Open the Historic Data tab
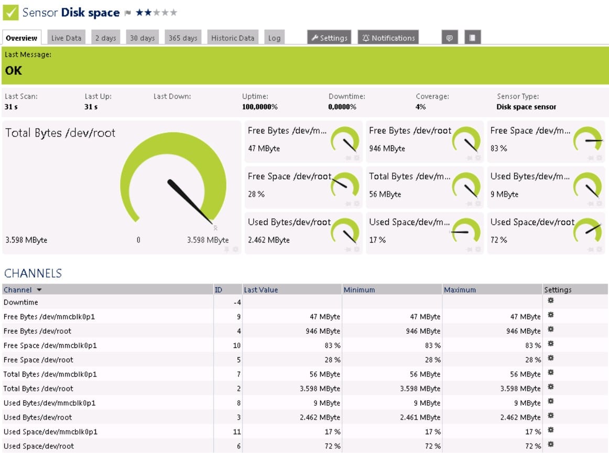609x453 pixels. pos(233,38)
